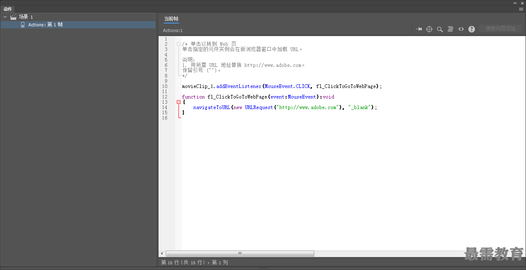This screenshot has width=526, height=270.
Task: Click line number 10 in the gutter
Action: pyautogui.click(x=165, y=86)
